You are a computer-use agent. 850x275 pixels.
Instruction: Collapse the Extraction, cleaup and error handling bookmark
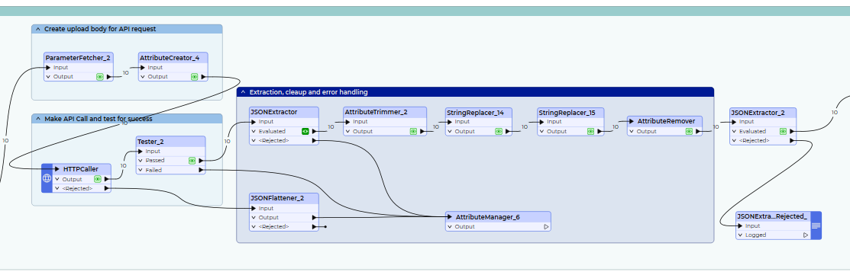pyautogui.click(x=243, y=92)
